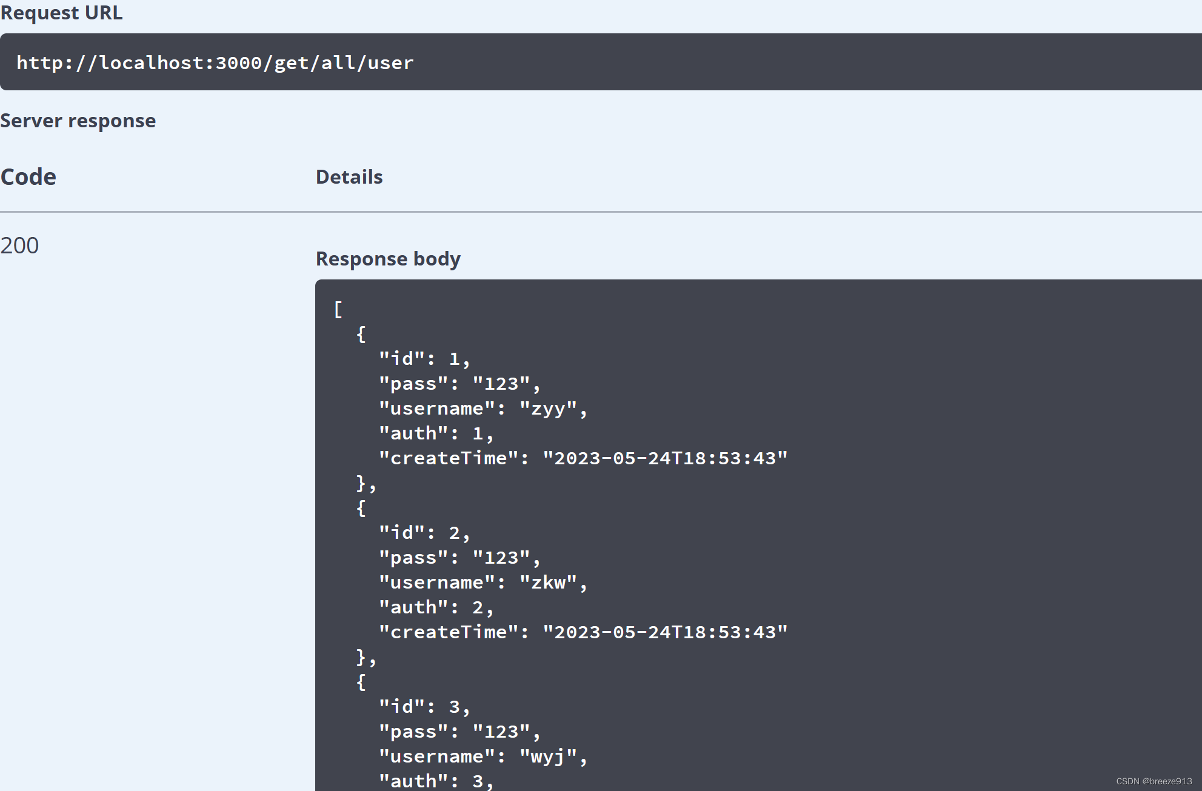Click the "id": 2 line
The height and width of the screenshot is (791, 1202).
[424, 533]
